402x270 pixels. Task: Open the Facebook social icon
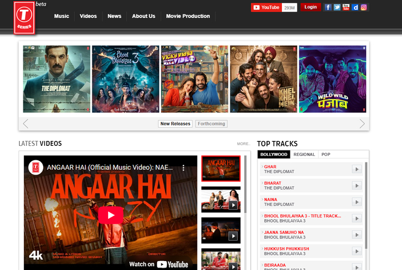tap(328, 7)
